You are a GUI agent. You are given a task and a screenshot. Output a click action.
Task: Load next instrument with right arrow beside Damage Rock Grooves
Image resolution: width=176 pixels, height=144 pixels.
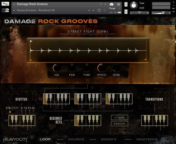pyautogui.click(x=105, y=4)
